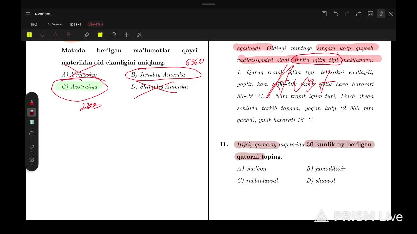Click highlighted answer C) Avstraliya
The image size is (417, 234).
coord(79,87)
